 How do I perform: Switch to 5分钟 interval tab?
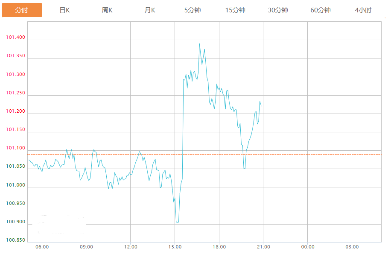[193, 10]
